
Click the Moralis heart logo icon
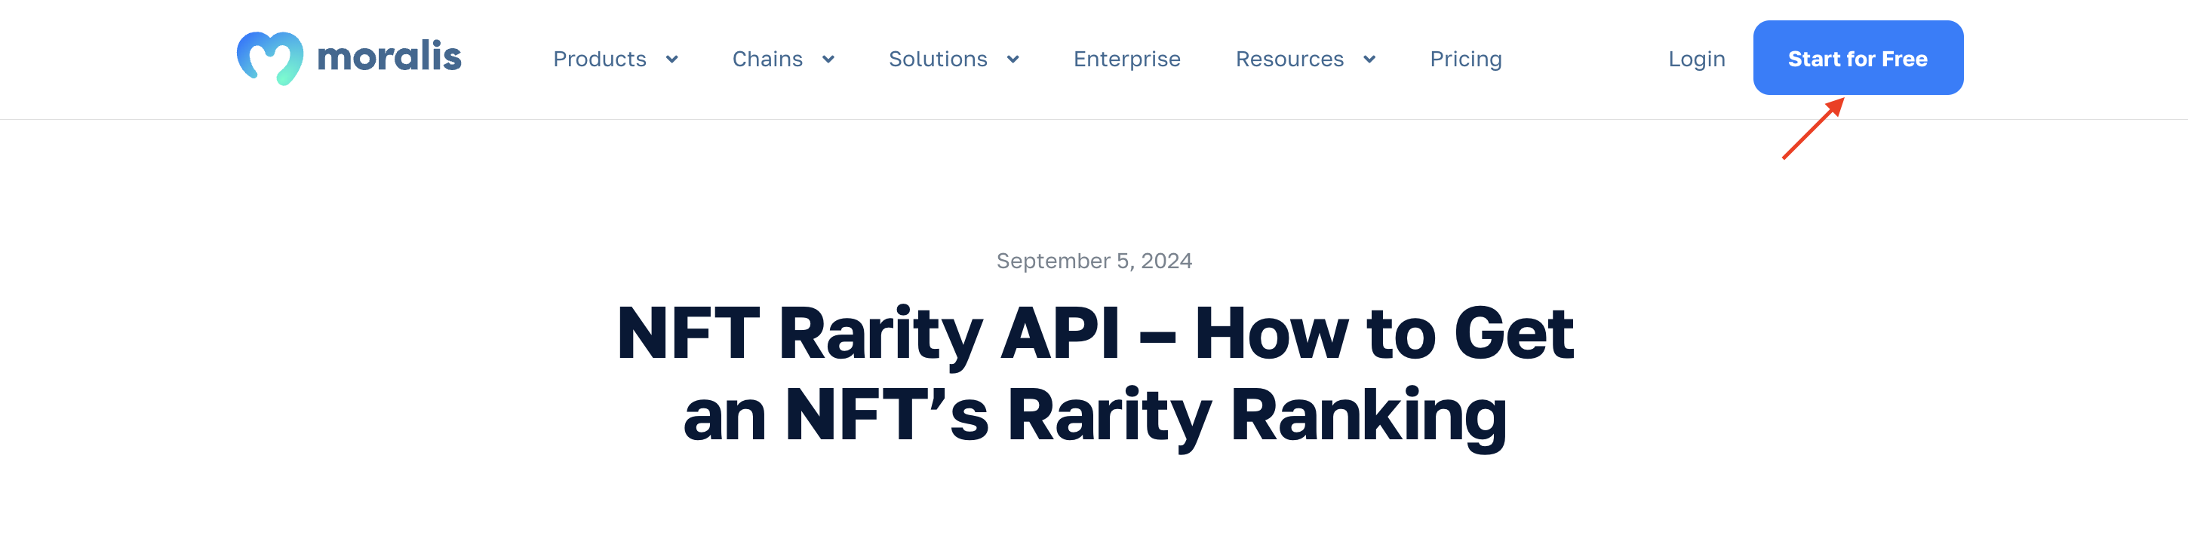pyautogui.click(x=270, y=59)
